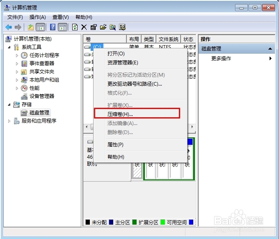Open the 文件(F) menu
The height and width of the screenshot is (239, 279).
15,17
